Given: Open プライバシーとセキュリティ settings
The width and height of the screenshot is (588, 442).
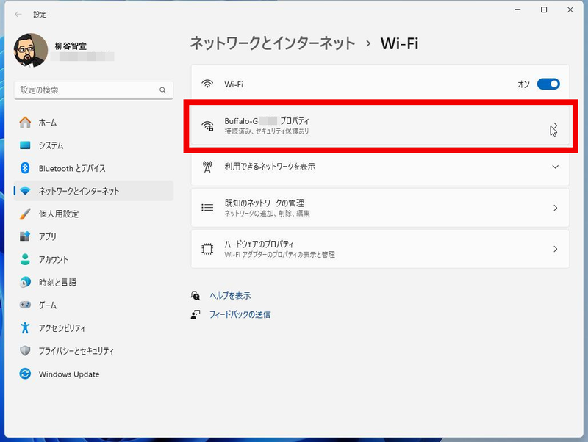Looking at the screenshot, I should (93, 351).
